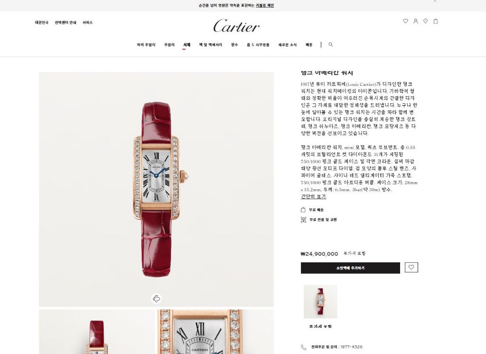Viewport: 486px width, 354px height.
Task: Open 새로운 소식 menu
Action: point(287,45)
